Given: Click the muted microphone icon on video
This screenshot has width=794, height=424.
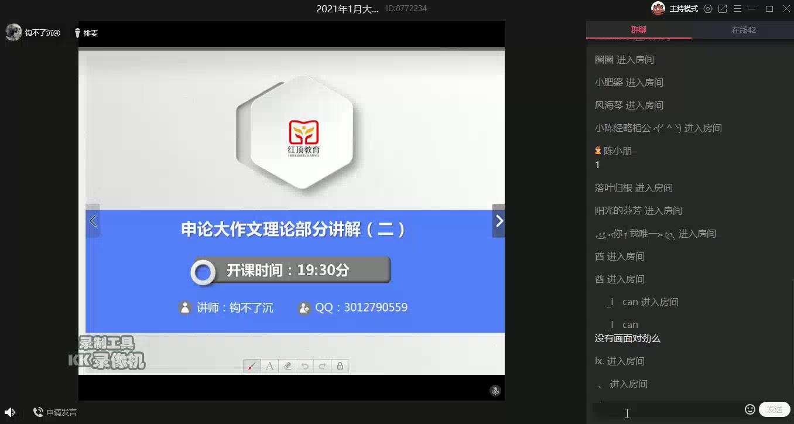Looking at the screenshot, I should click(495, 391).
